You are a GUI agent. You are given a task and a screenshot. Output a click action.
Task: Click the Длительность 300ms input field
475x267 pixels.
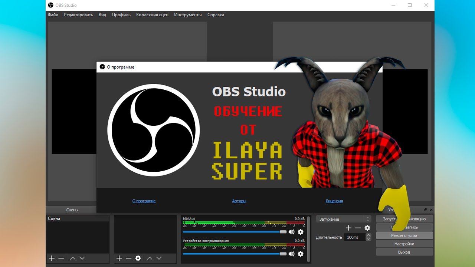[354, 237]
